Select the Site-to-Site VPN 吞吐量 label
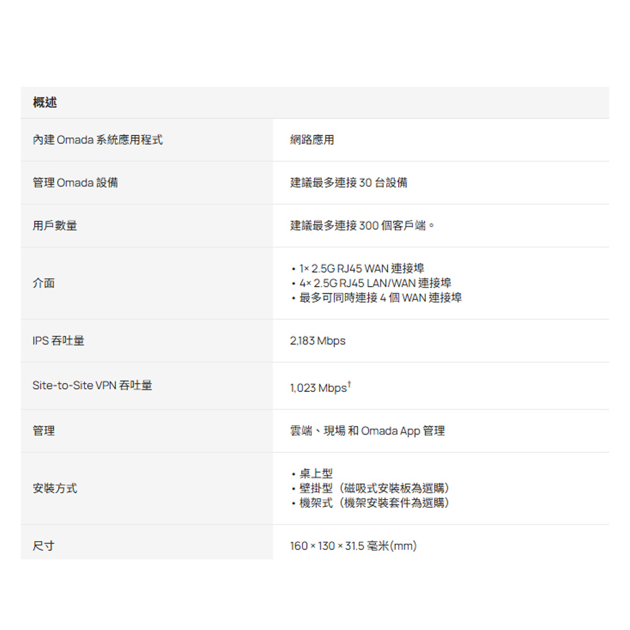 (92, 386)
